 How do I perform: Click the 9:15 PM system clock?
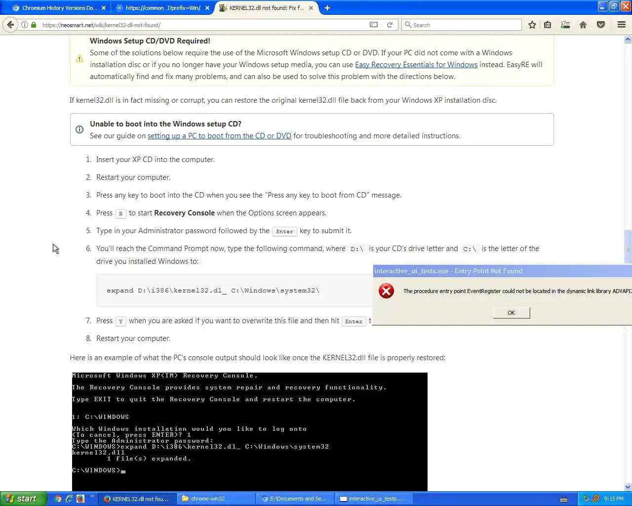[614, 499]
